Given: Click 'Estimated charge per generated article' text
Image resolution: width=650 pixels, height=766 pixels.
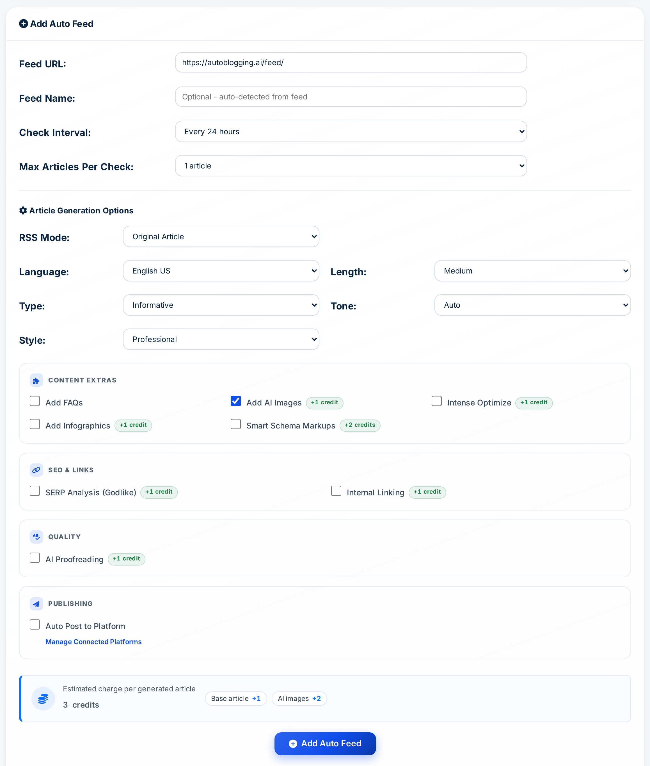Looking at the screenshot, I should (x=129, y=689).
